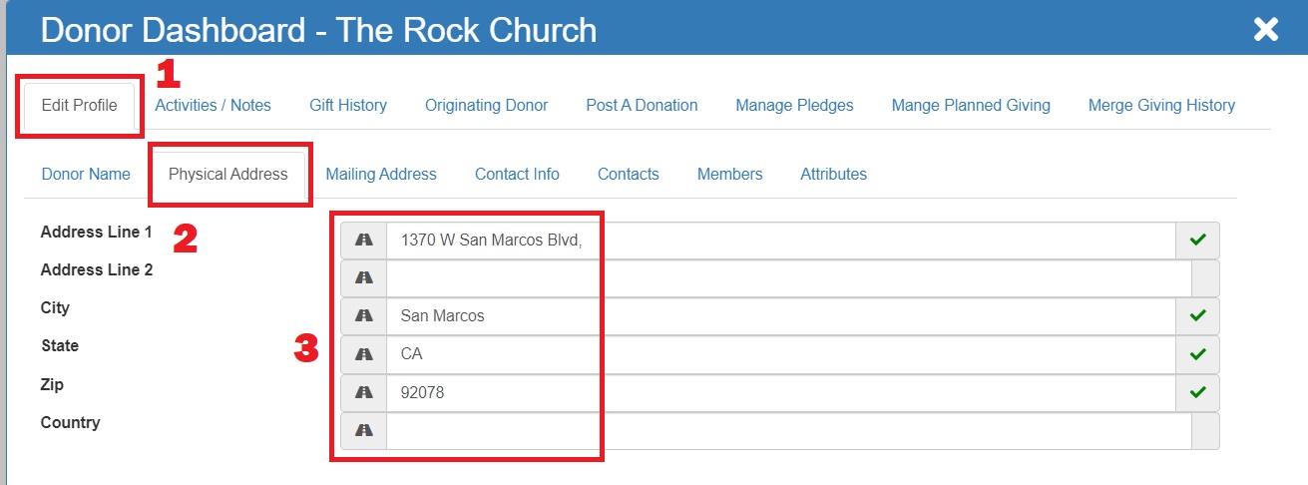Screen dimensions: 1308x485
Task: Open the Activities / Notes tab
Action: tap(213, 105)
